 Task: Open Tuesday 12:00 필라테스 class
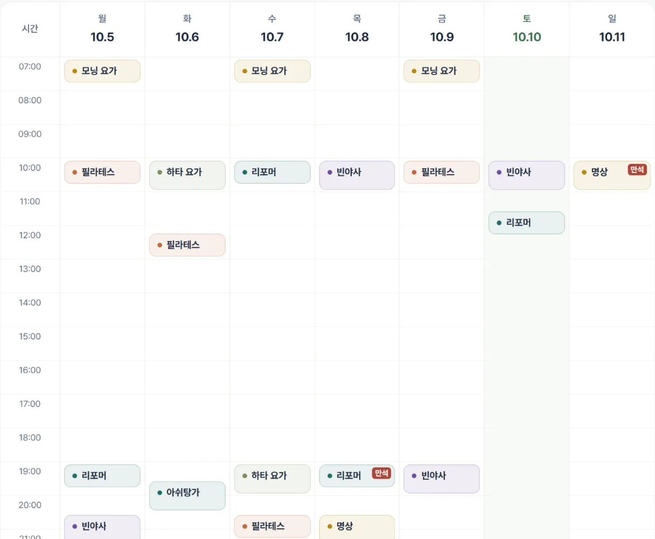pyautogui.click(x=187, y=245)
